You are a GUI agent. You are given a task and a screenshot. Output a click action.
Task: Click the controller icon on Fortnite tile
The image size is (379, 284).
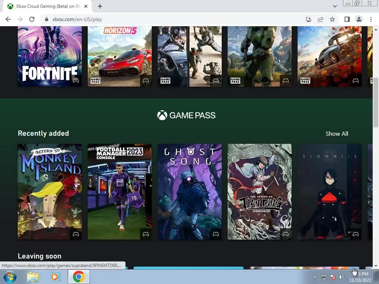click(76, 80)
